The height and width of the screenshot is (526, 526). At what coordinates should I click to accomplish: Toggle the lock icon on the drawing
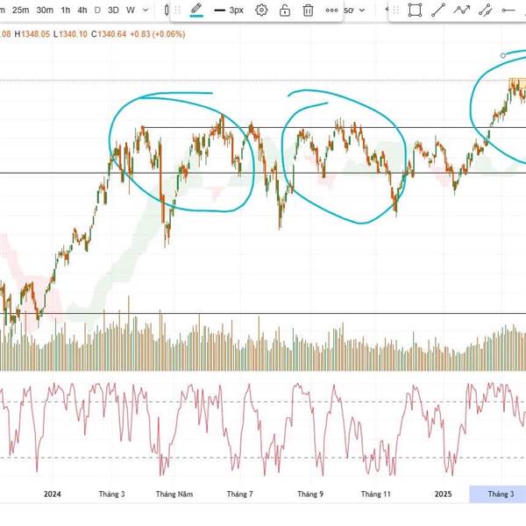click(285, 11)
